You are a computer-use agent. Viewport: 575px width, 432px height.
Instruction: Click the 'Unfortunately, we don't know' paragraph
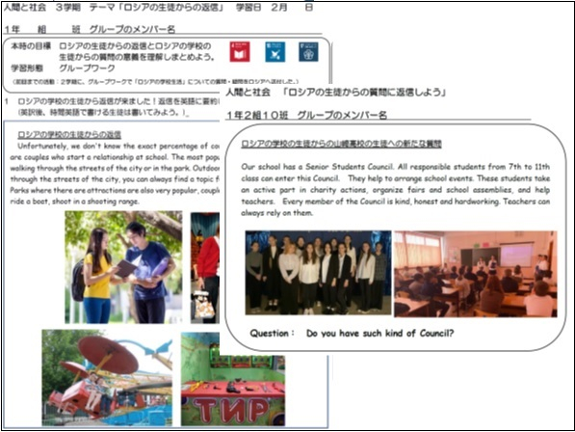(x=115, y=174)
